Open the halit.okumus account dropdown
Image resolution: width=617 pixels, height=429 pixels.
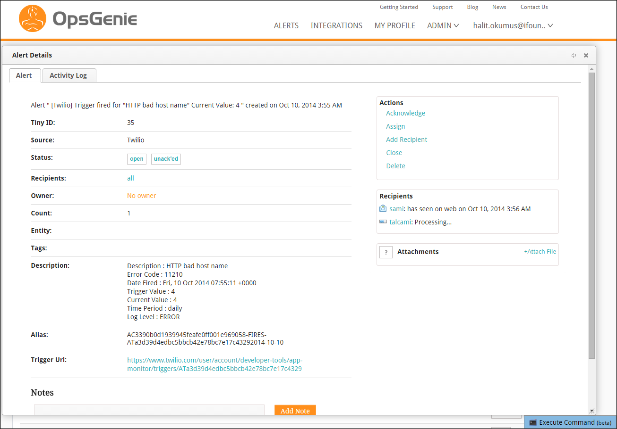(x=513, y=25)
